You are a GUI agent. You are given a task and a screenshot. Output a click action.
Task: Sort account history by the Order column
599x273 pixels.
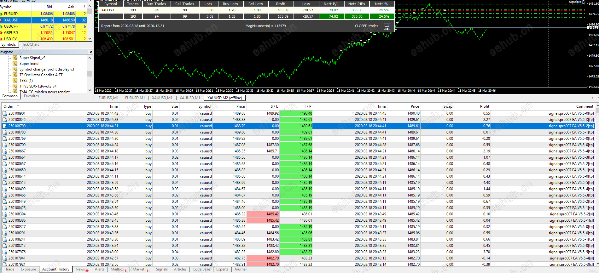23,106
